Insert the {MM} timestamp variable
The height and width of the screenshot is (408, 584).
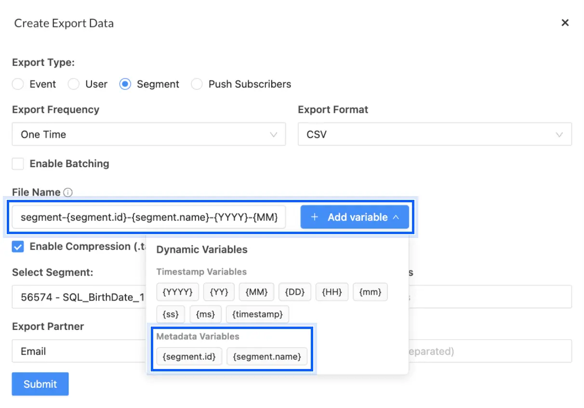[257, 291]
